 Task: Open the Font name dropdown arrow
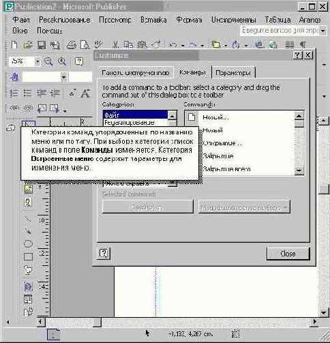click(64, 78)
